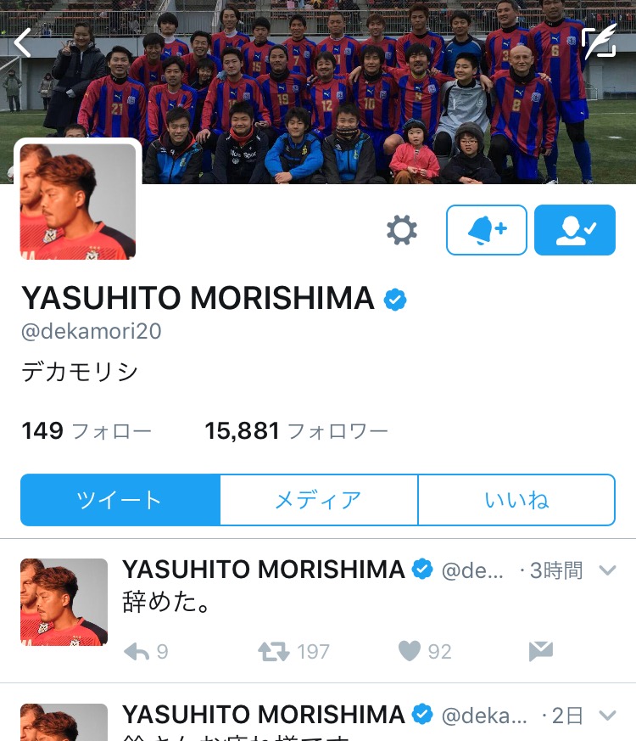Toggle the following status button

click(x=575, y=230)
